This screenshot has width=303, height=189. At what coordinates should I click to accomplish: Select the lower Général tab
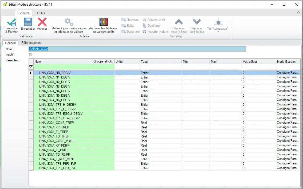coord(10,43)
